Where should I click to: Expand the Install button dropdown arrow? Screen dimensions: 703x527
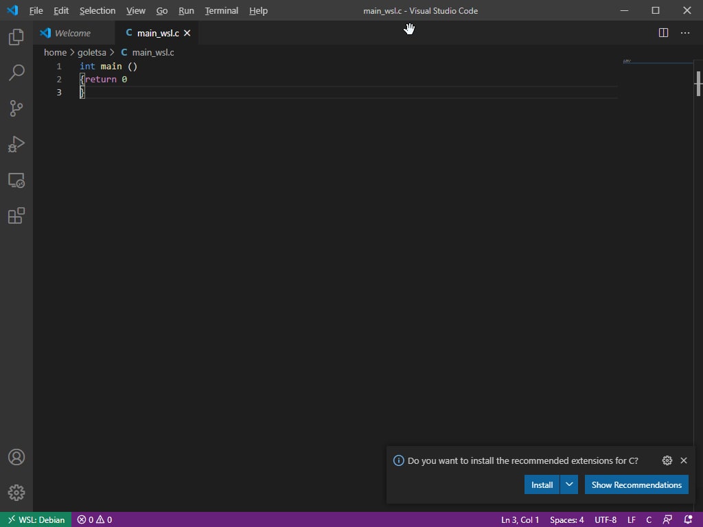569,484
